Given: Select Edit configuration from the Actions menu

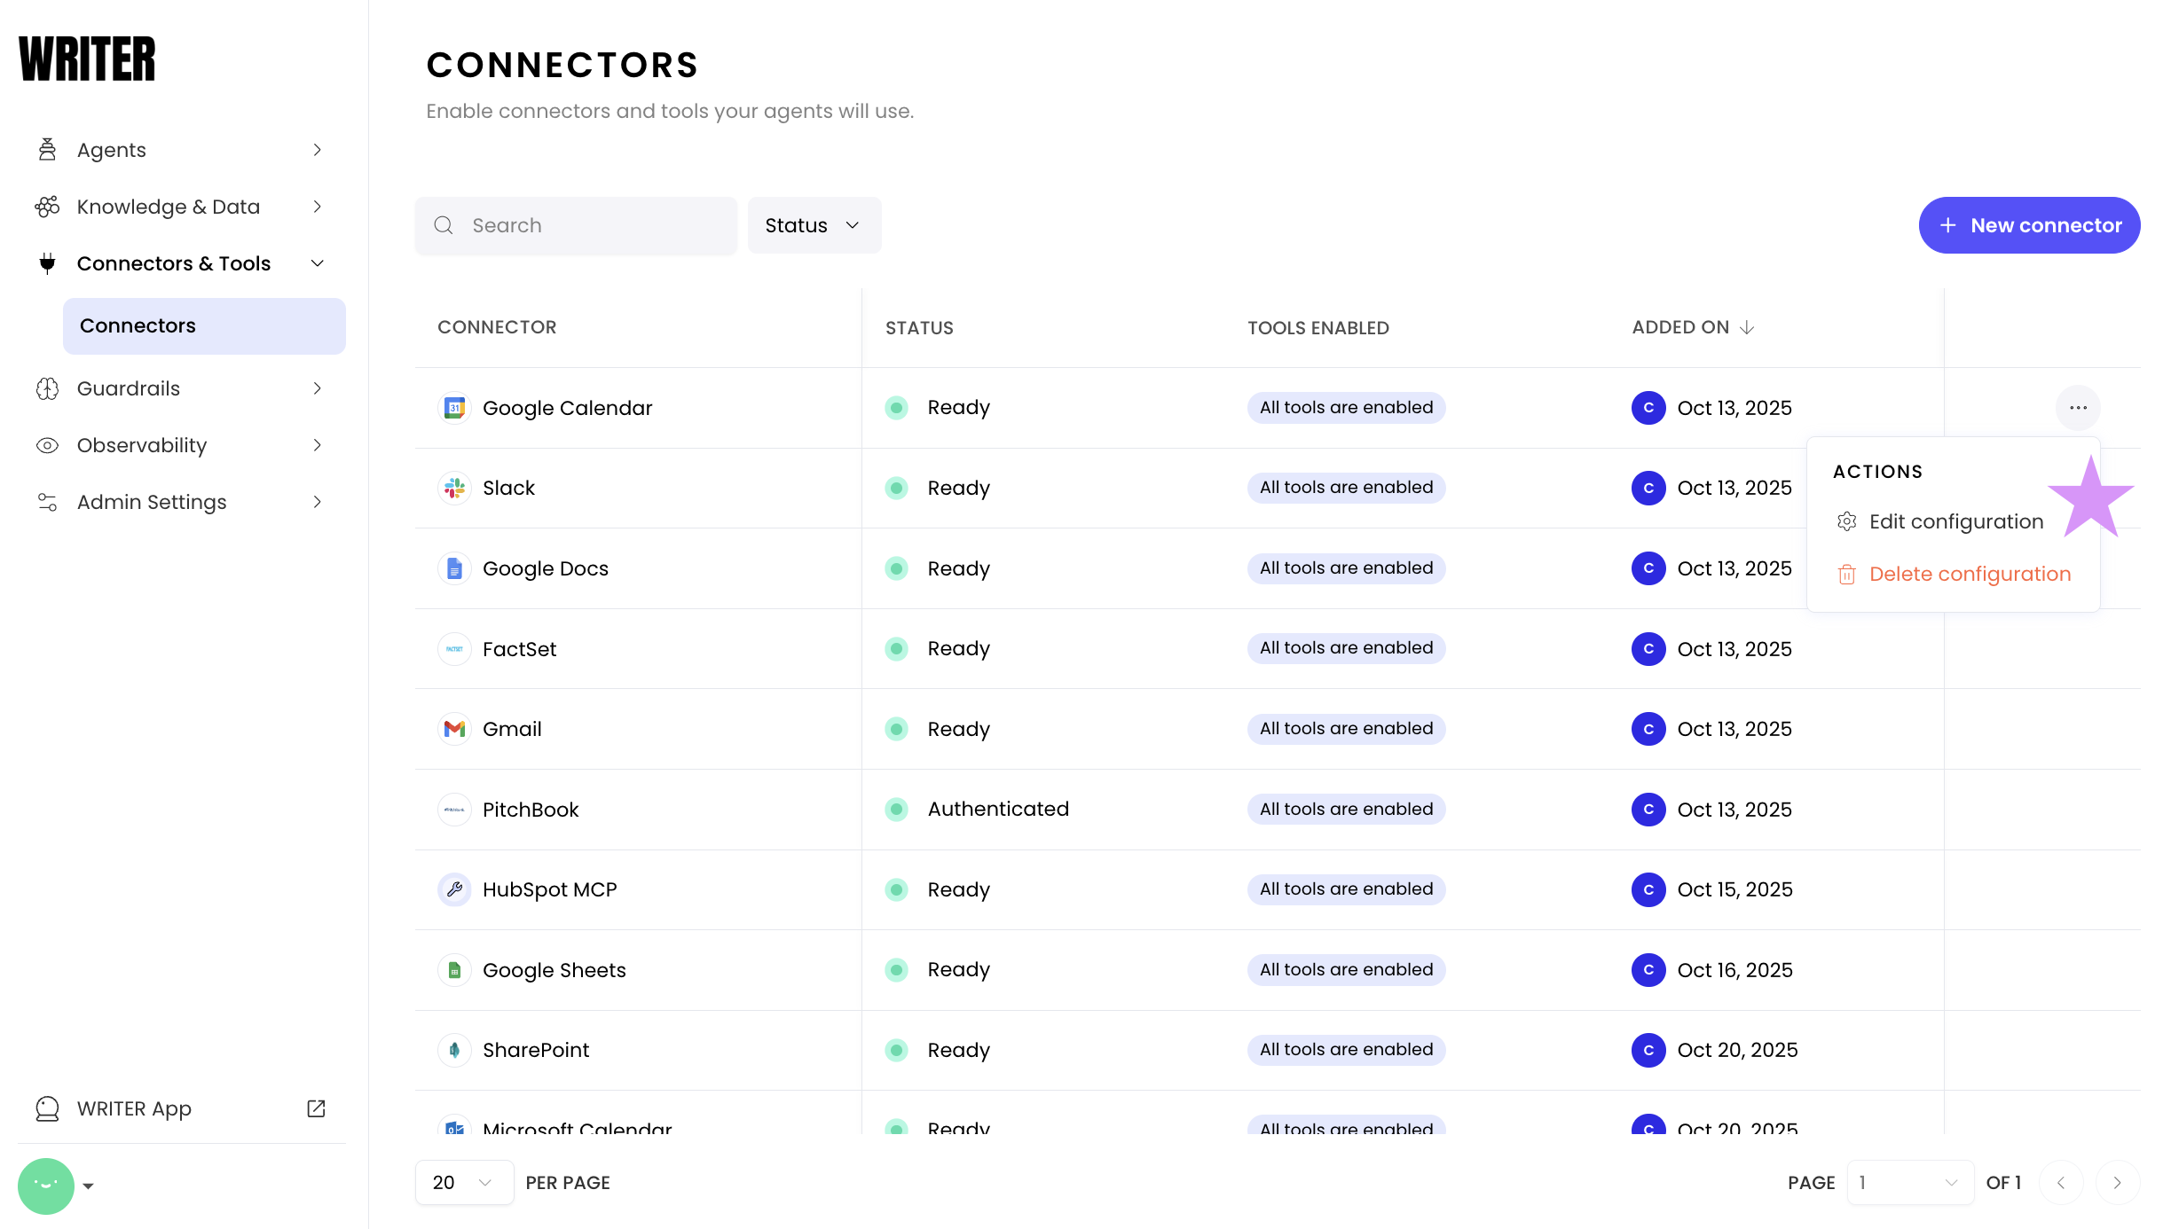Looking at the screenshot, I should (x=1955, y=521).
